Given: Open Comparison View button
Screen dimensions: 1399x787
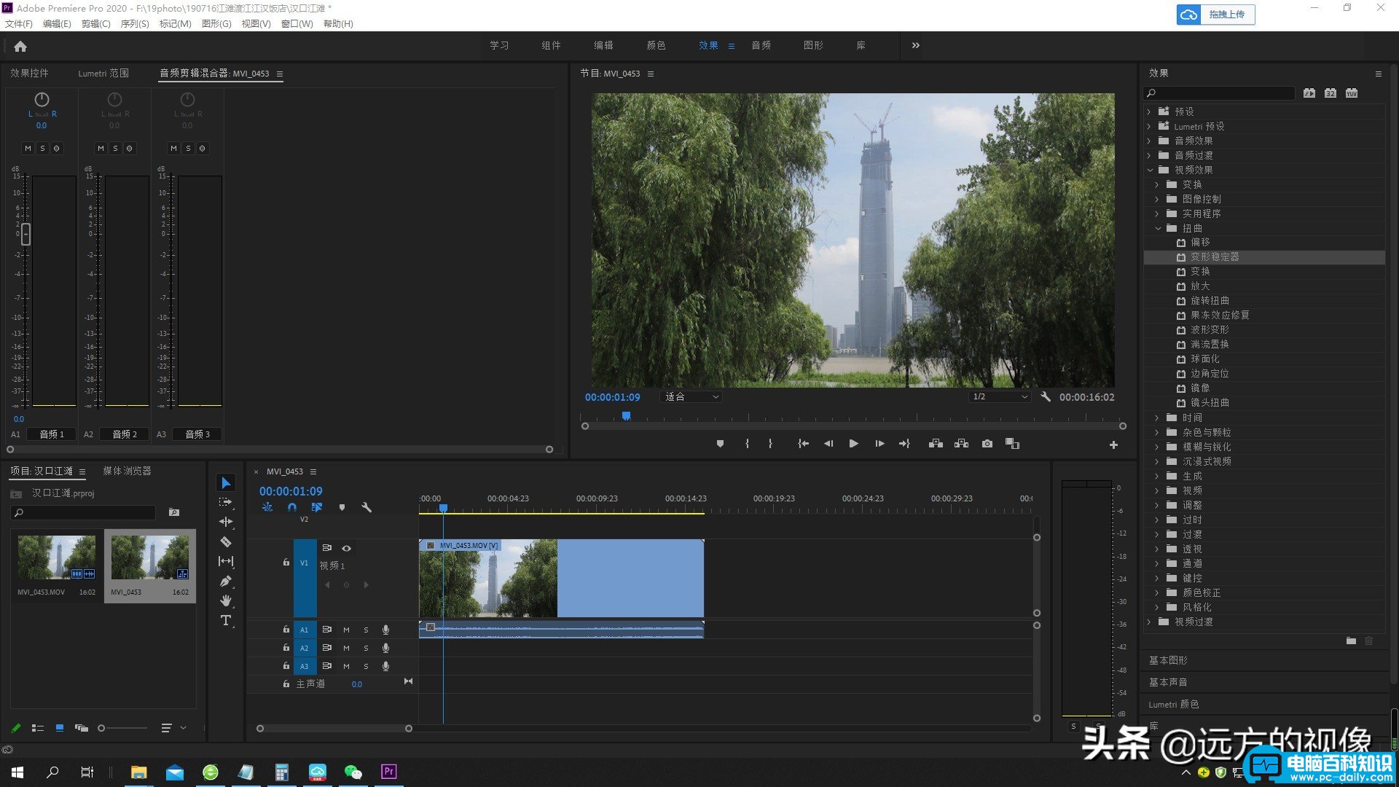Looking at the screenshot, I should [1012, 444].
